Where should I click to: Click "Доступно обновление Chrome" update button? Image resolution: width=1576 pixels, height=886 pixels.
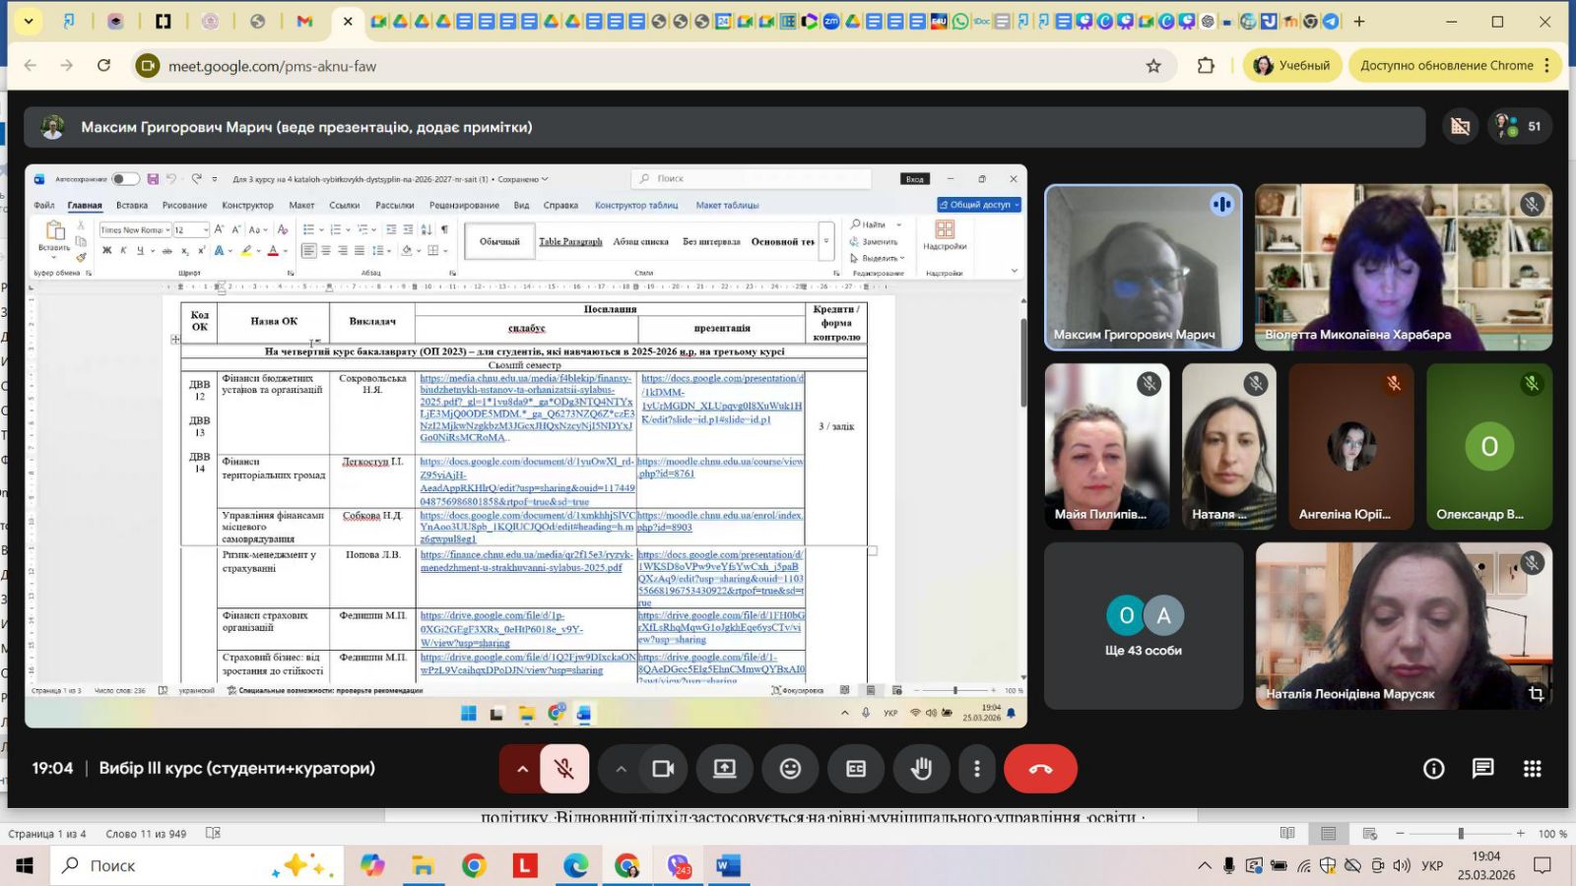coord(1456,66)
